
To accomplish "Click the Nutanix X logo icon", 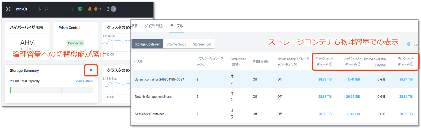I will click(x=8, y=9).
